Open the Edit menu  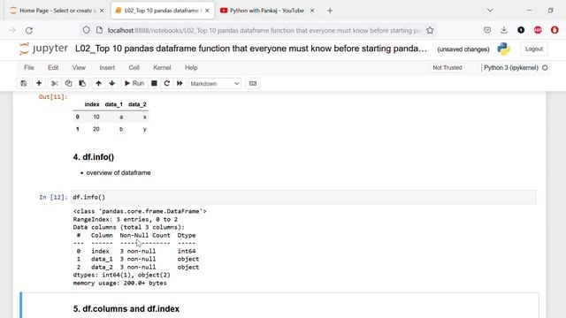(53, 68)
